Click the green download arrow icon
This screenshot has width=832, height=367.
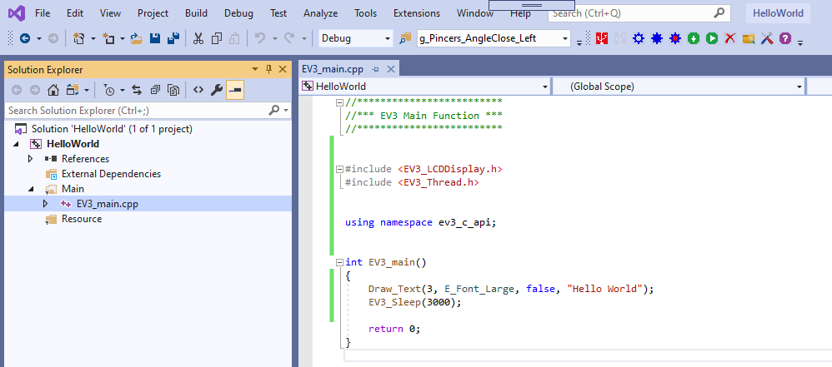pos(694,38)
